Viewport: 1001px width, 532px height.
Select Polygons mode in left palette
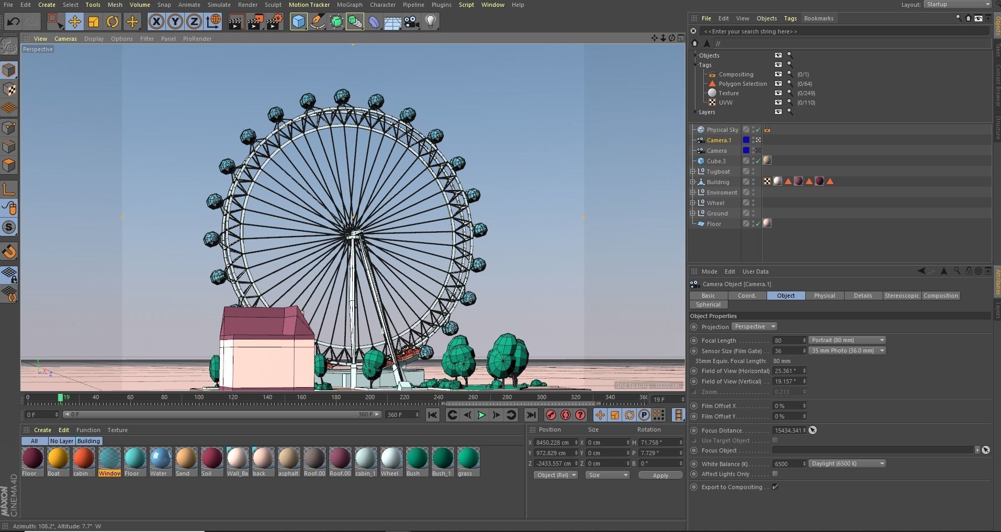click(9, 165)
